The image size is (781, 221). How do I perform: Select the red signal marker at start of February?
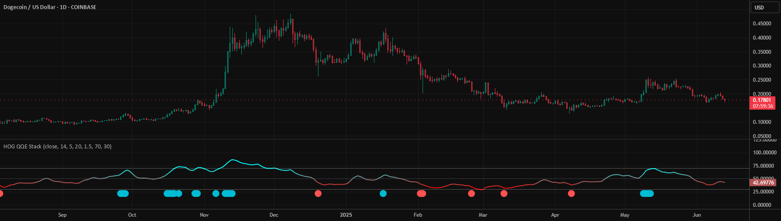(421, 193)
